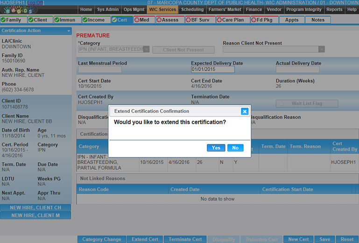This screenshot has width=359, height=243.
Task: Select the Appts tab
Action: (292, 20)
